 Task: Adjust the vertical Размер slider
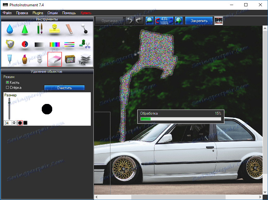click(9, 109)
